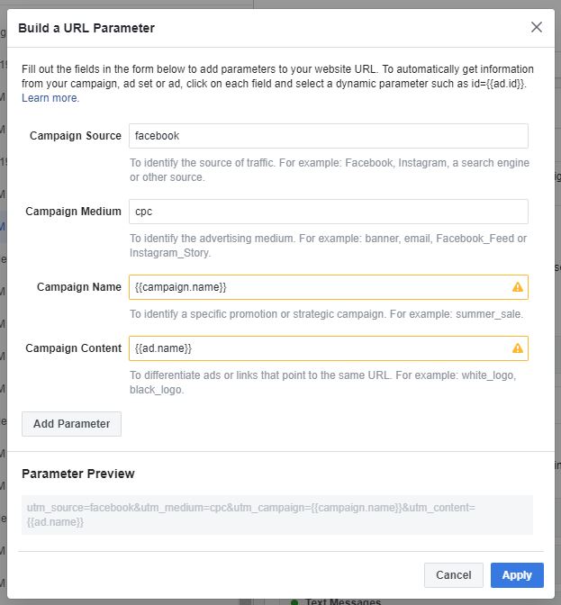
Task: Cancel the URL parameter changes
Action: pos(453,575)
